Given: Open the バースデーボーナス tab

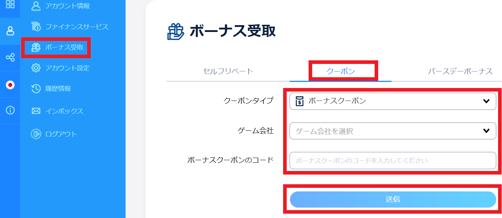Looking at the screenshot, I should click(460, 71).
